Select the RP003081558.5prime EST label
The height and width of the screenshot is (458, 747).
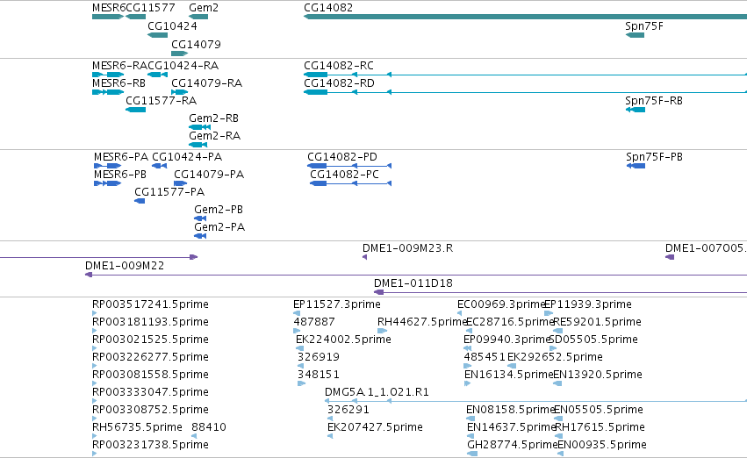pyautogui.click(x=150, y=376)
